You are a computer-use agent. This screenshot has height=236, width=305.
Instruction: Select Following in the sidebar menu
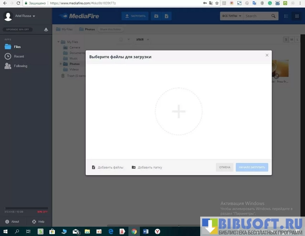[20, 66]
